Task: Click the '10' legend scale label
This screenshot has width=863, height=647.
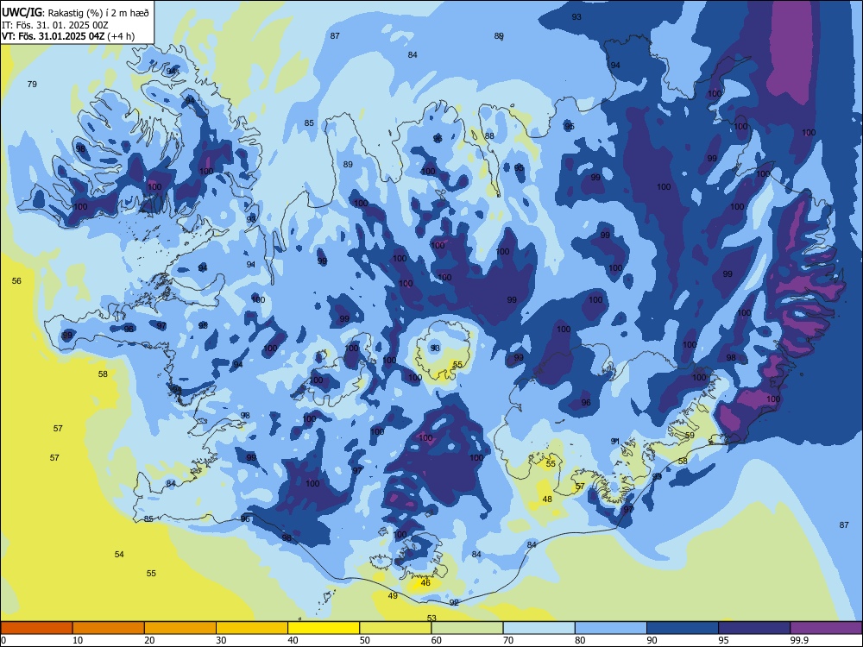Action: pyautogui.click(x=78, y=640)
